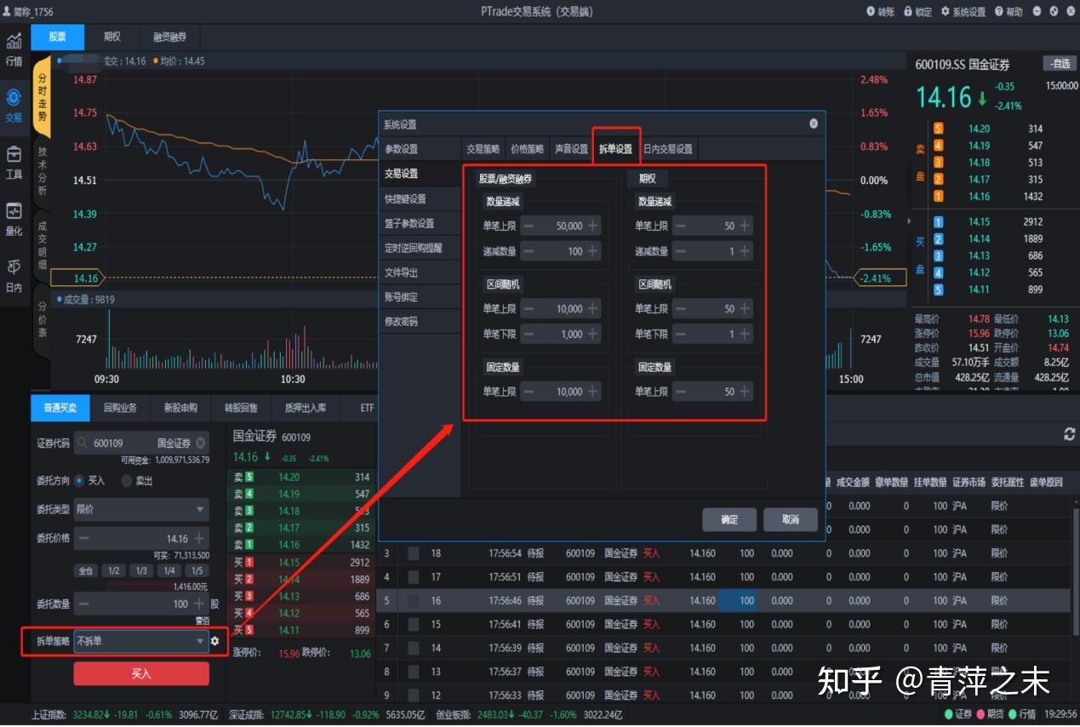This screenshot has height=727, width=1080.
Task: Tick the checkbox on order row 17
Action: [414, 576]
